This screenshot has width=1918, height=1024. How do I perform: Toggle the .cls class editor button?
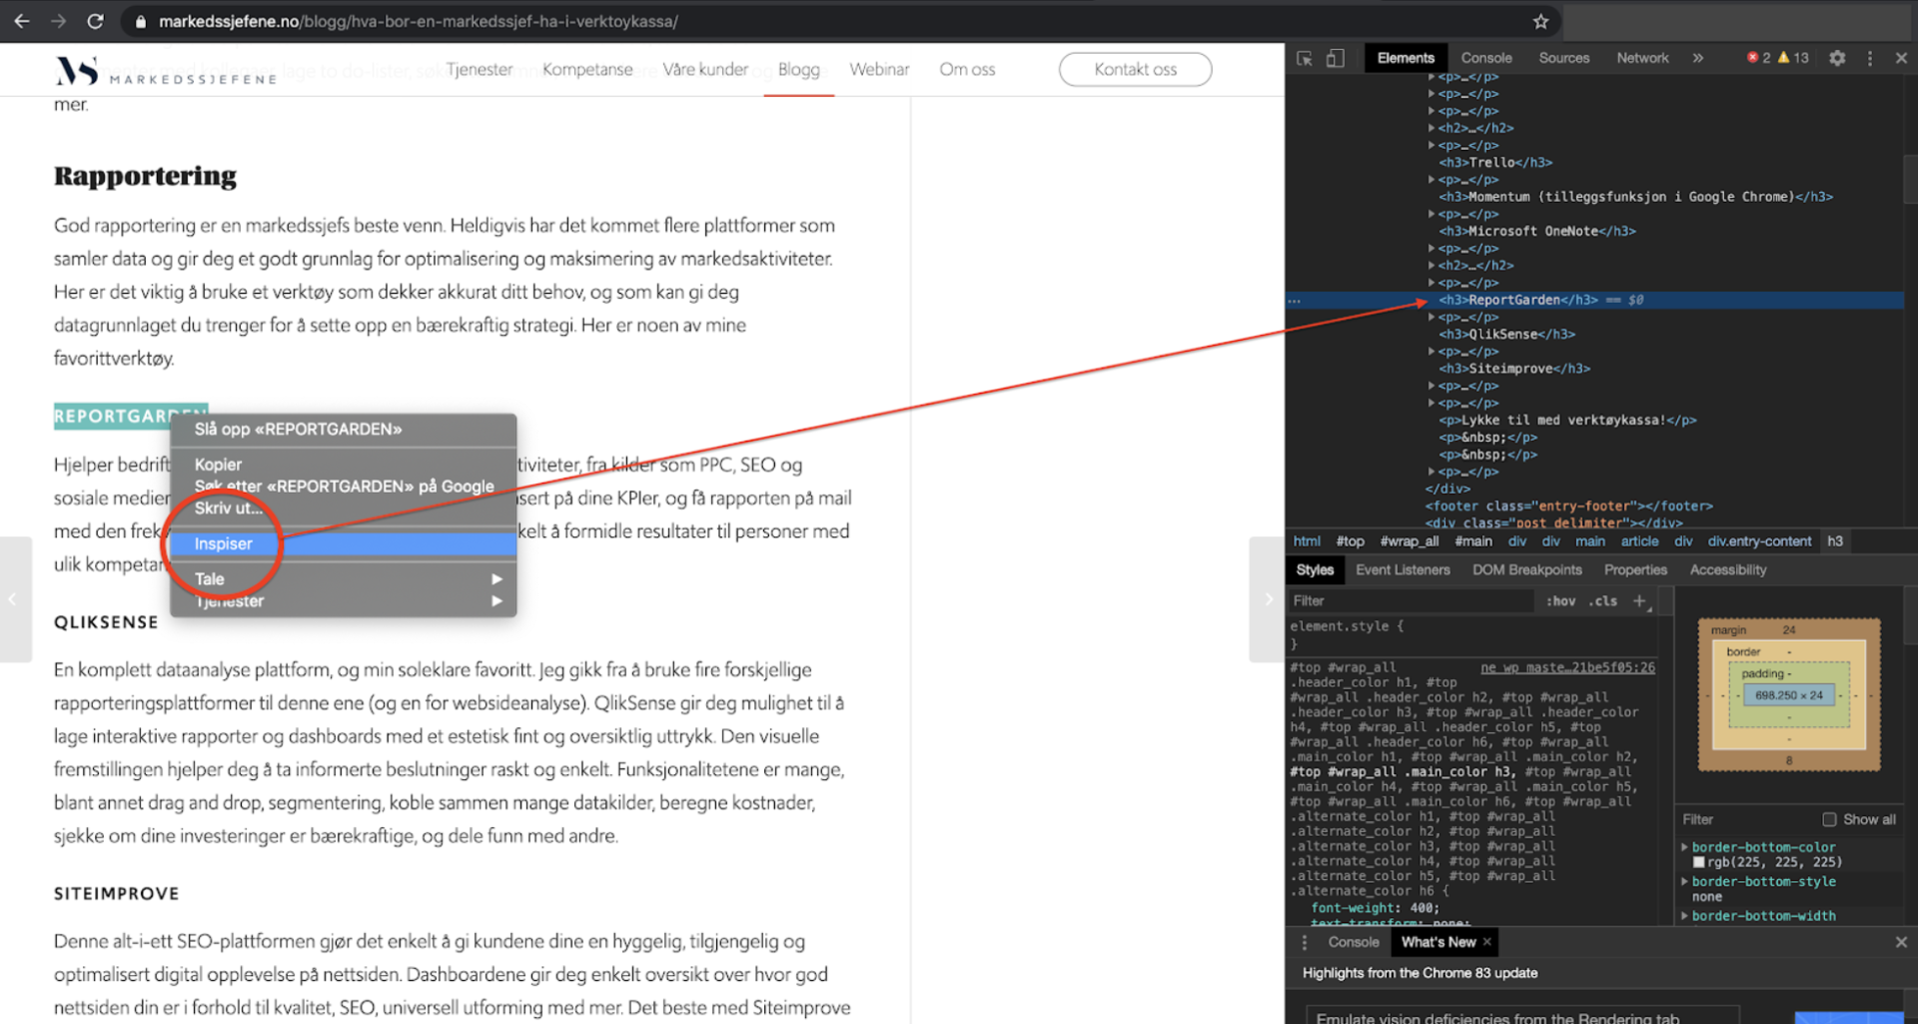(1604, 600)
